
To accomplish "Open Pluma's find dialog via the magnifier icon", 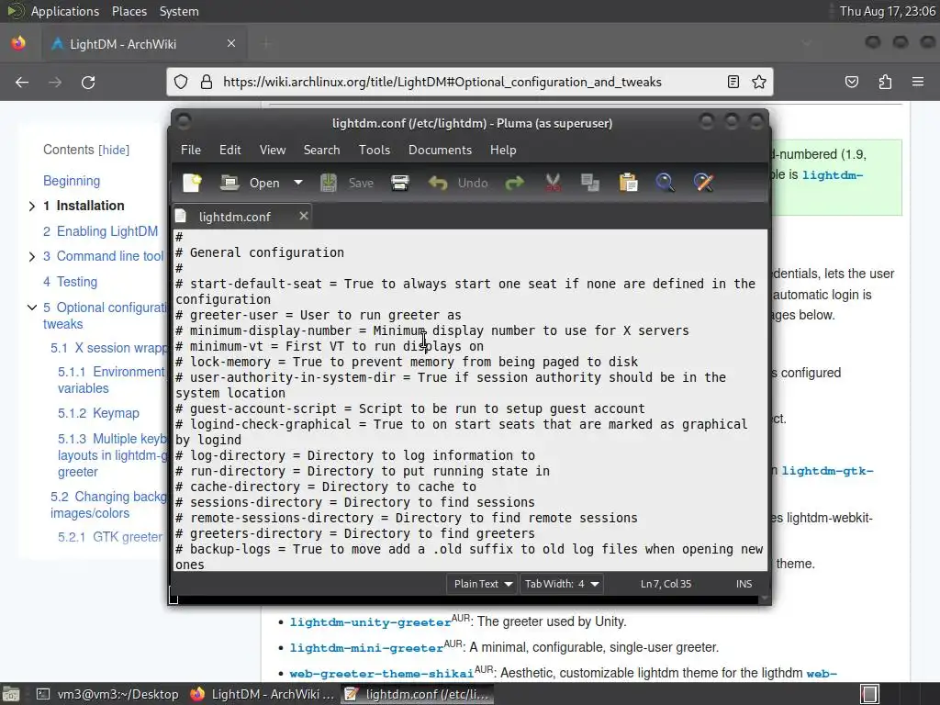I will pos(666,183).
